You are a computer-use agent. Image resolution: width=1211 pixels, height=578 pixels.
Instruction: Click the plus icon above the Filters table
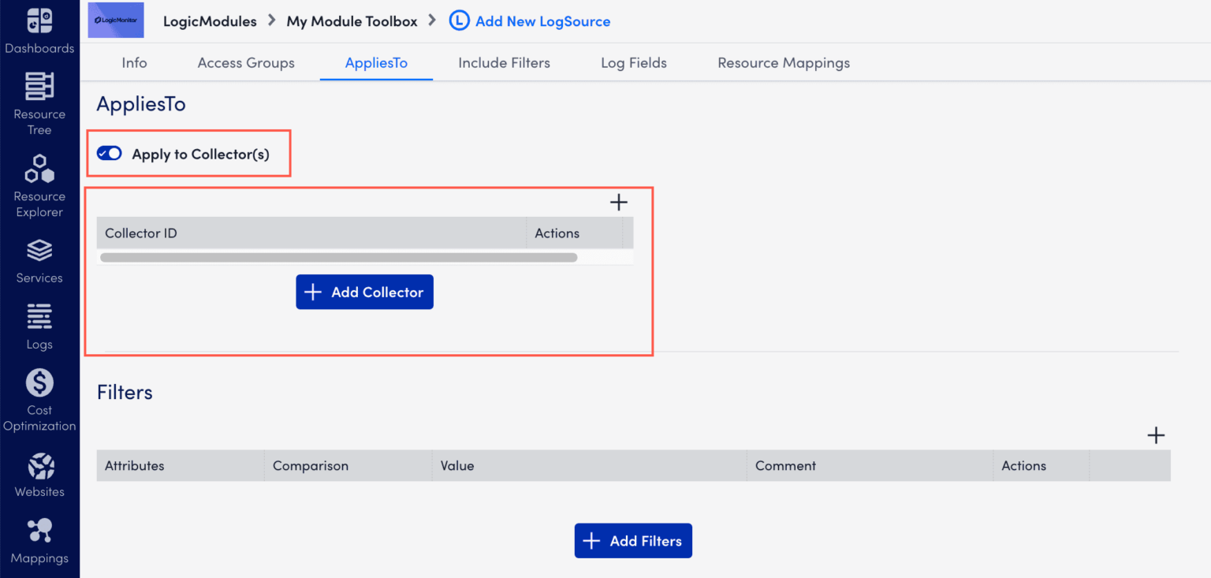(1156, 434)
